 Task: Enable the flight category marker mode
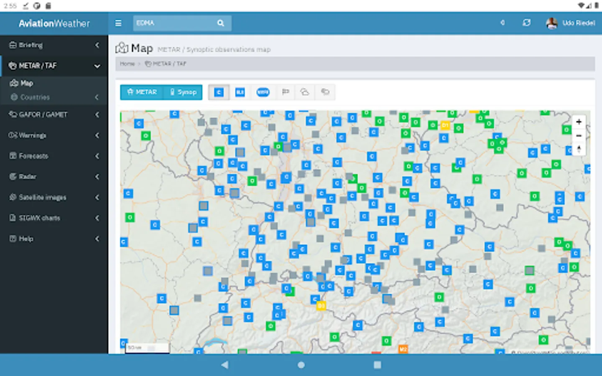[x=219, y=92]
